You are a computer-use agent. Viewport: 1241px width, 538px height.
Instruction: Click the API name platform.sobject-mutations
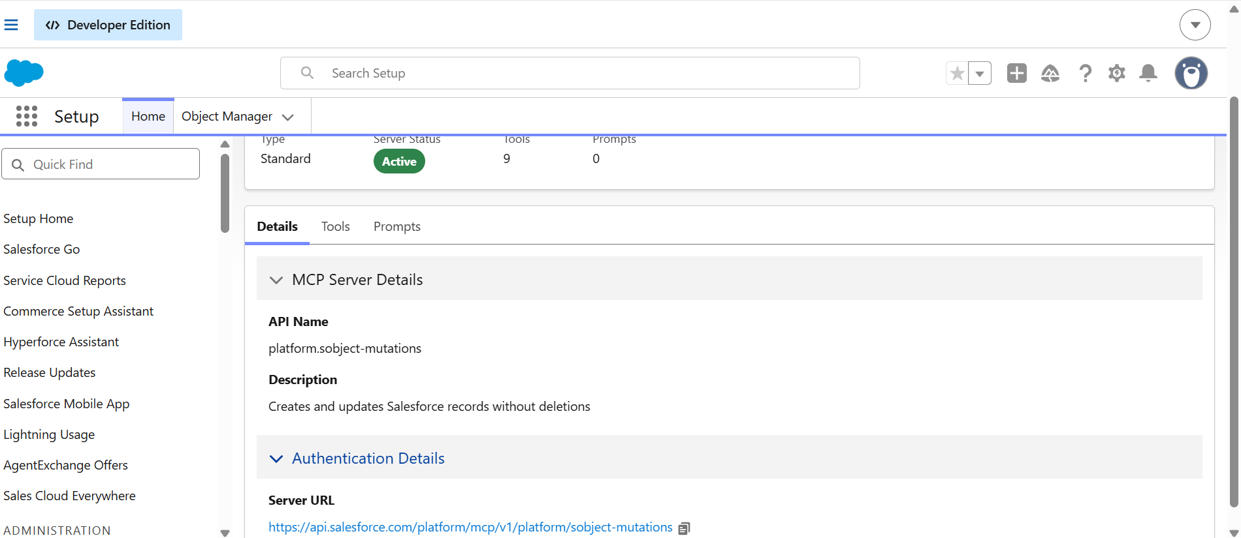coord(345,348)
